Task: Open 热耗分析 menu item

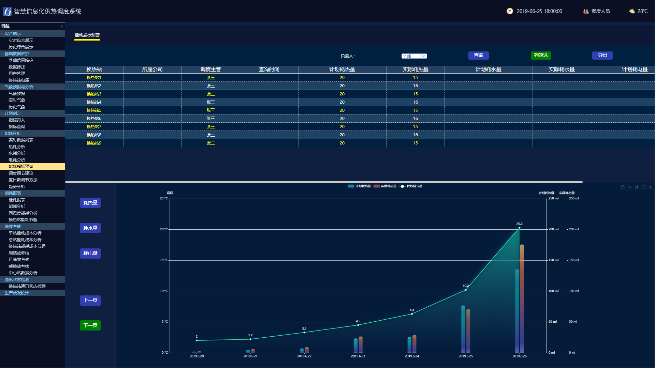Action: [17, 147]
